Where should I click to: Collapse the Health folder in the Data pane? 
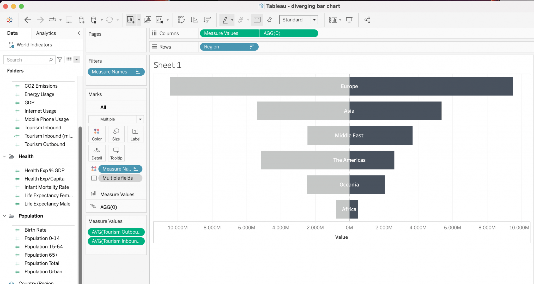click(4, 156)
